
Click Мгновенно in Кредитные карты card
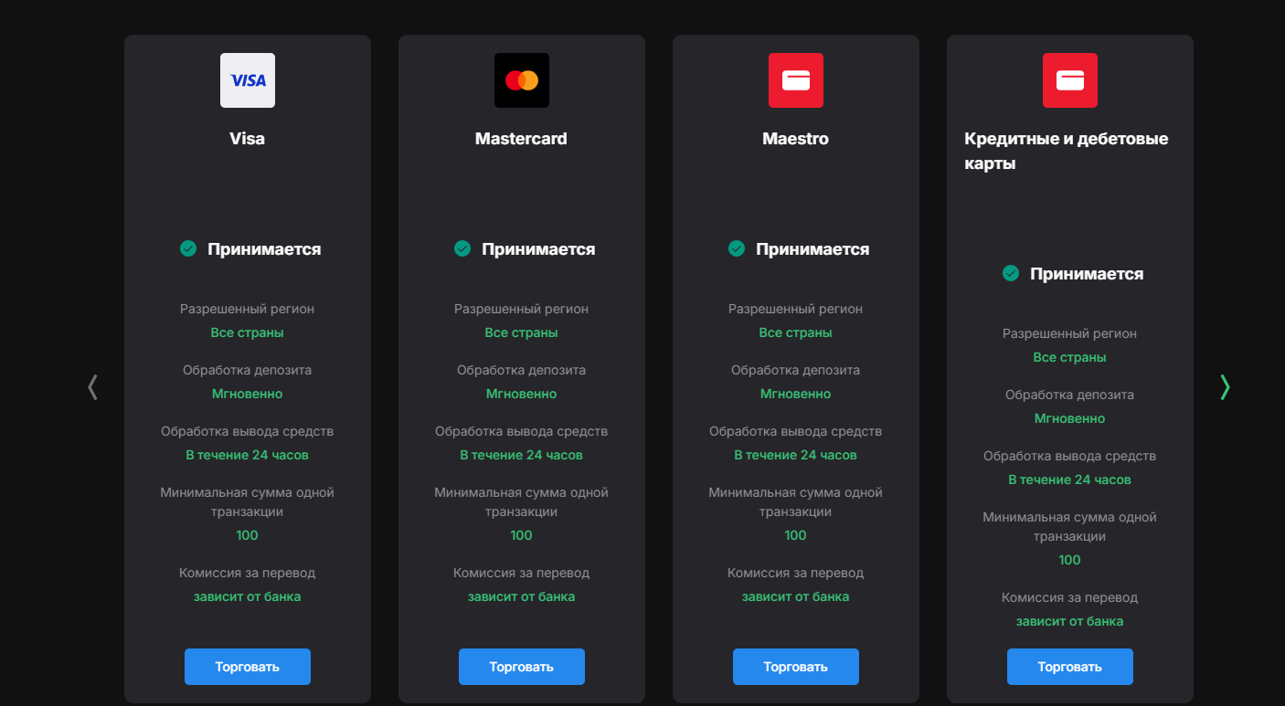pyautogui.click(x=1070, y=418)
